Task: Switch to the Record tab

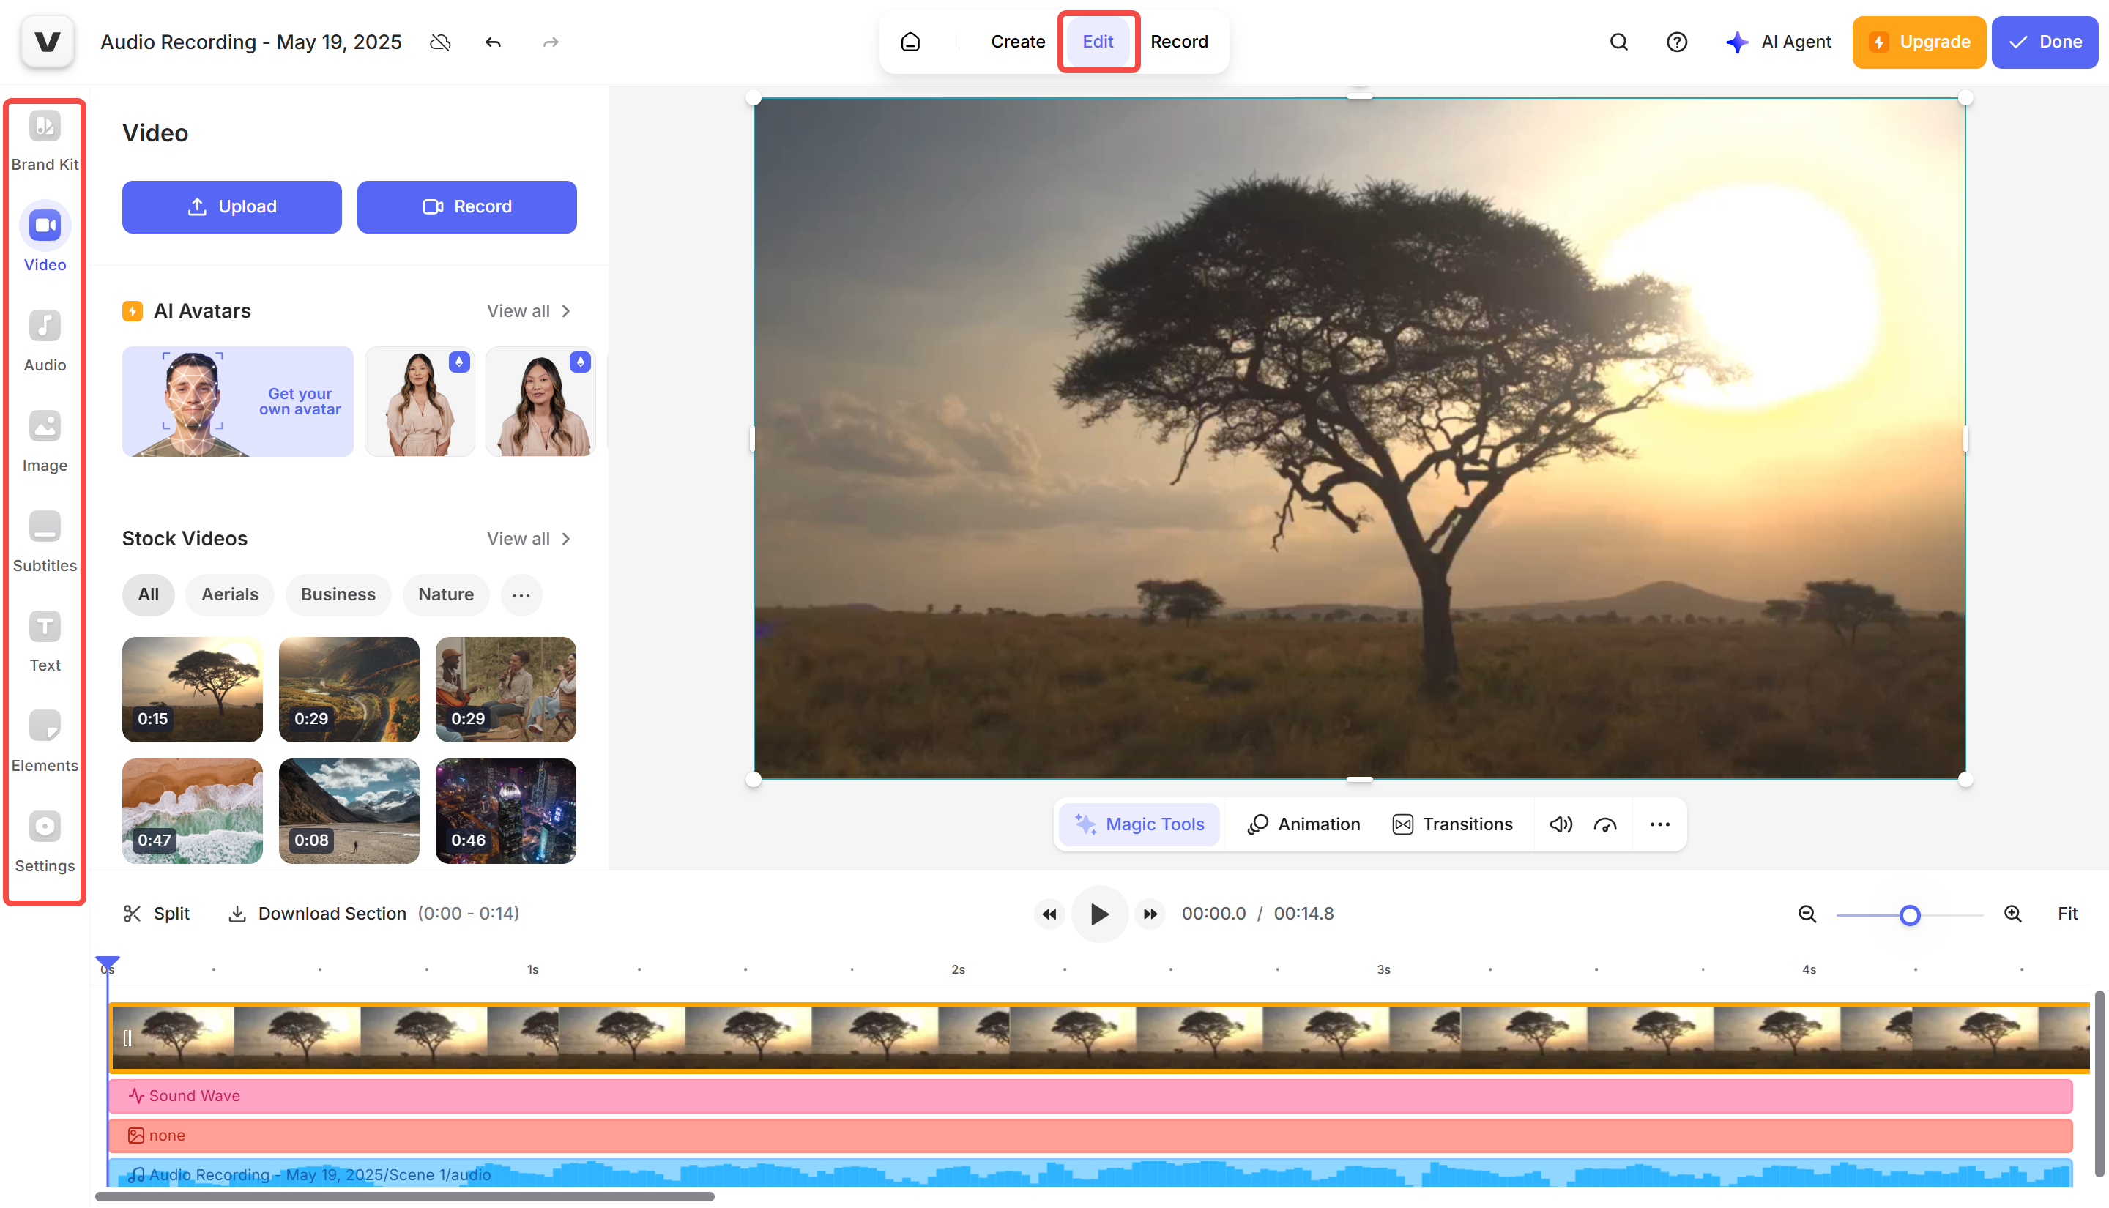Action: tap(1179, 42)
